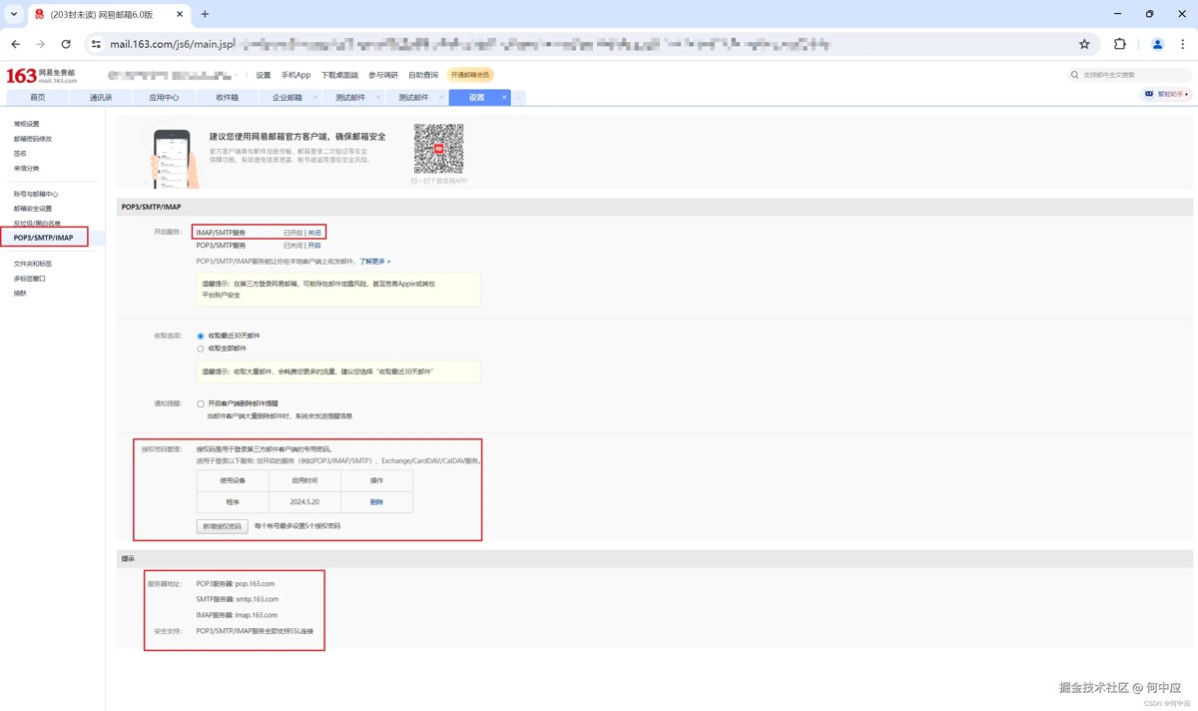Open 设置 link in top header

click(x=263, y=75)
